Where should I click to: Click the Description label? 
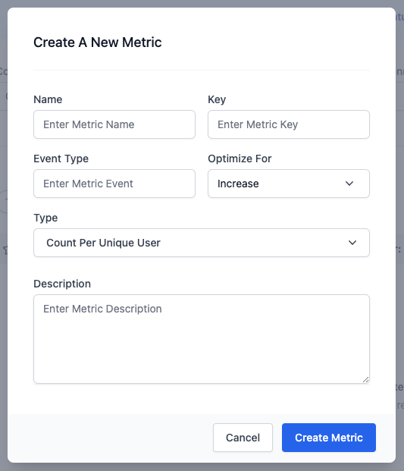[62, 284]
